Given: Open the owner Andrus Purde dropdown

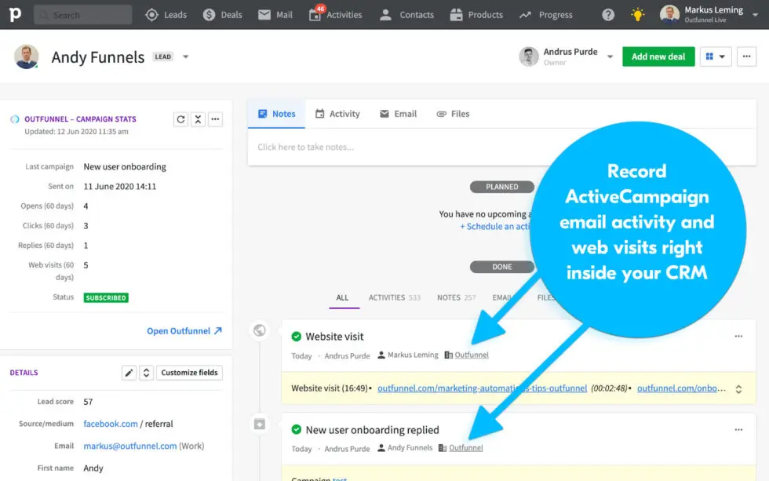Looking at the screenshot, I should point(610,56).
